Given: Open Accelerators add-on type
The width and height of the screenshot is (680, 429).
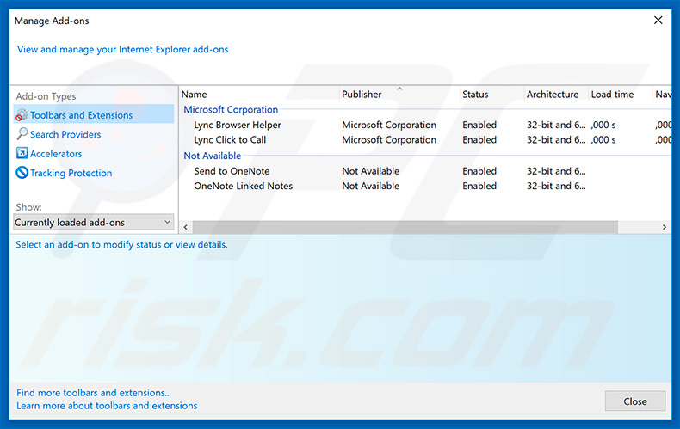Looking at the screenshot, I should coord(56,153).
